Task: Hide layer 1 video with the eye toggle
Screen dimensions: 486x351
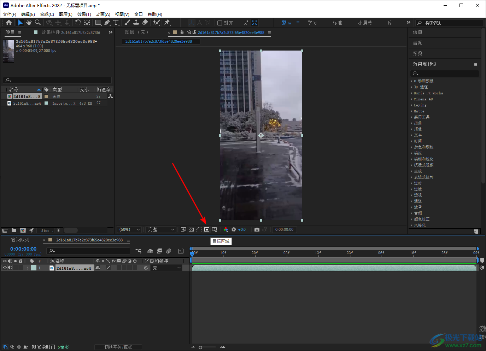Action: click(5, 268)
